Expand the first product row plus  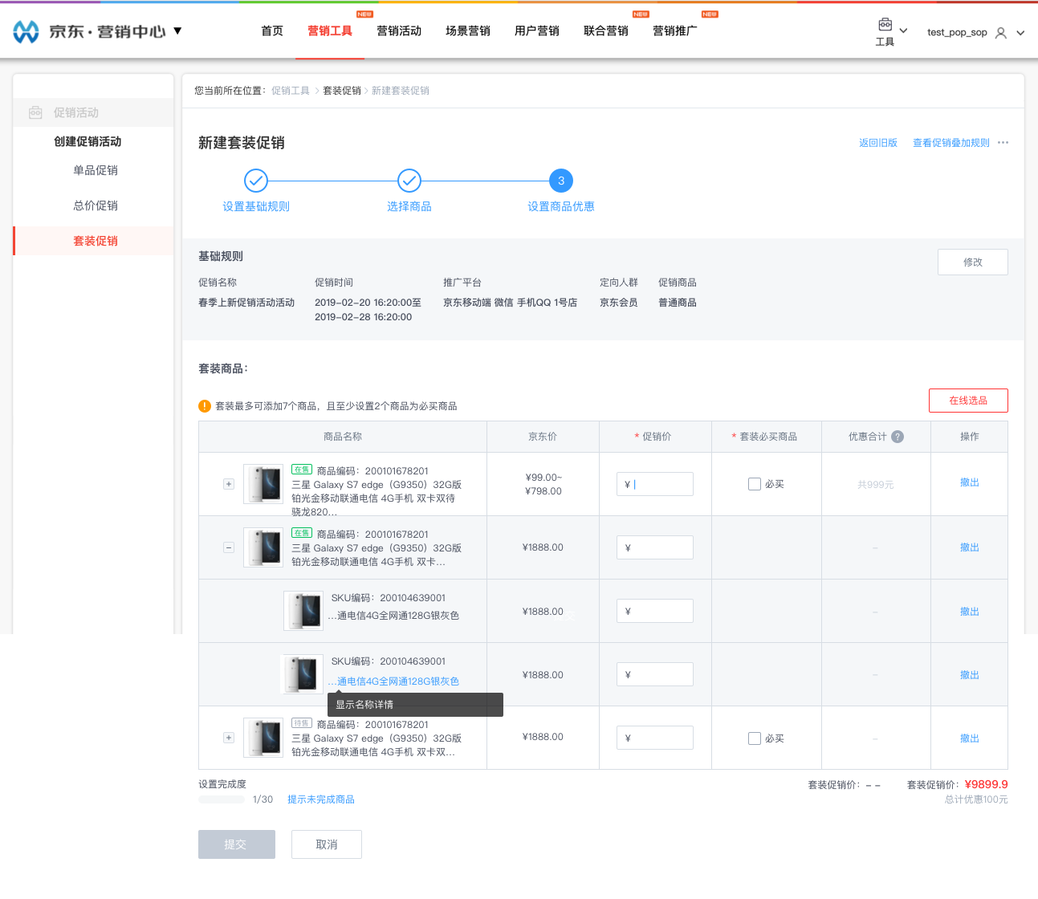click(x=229, y=484)
